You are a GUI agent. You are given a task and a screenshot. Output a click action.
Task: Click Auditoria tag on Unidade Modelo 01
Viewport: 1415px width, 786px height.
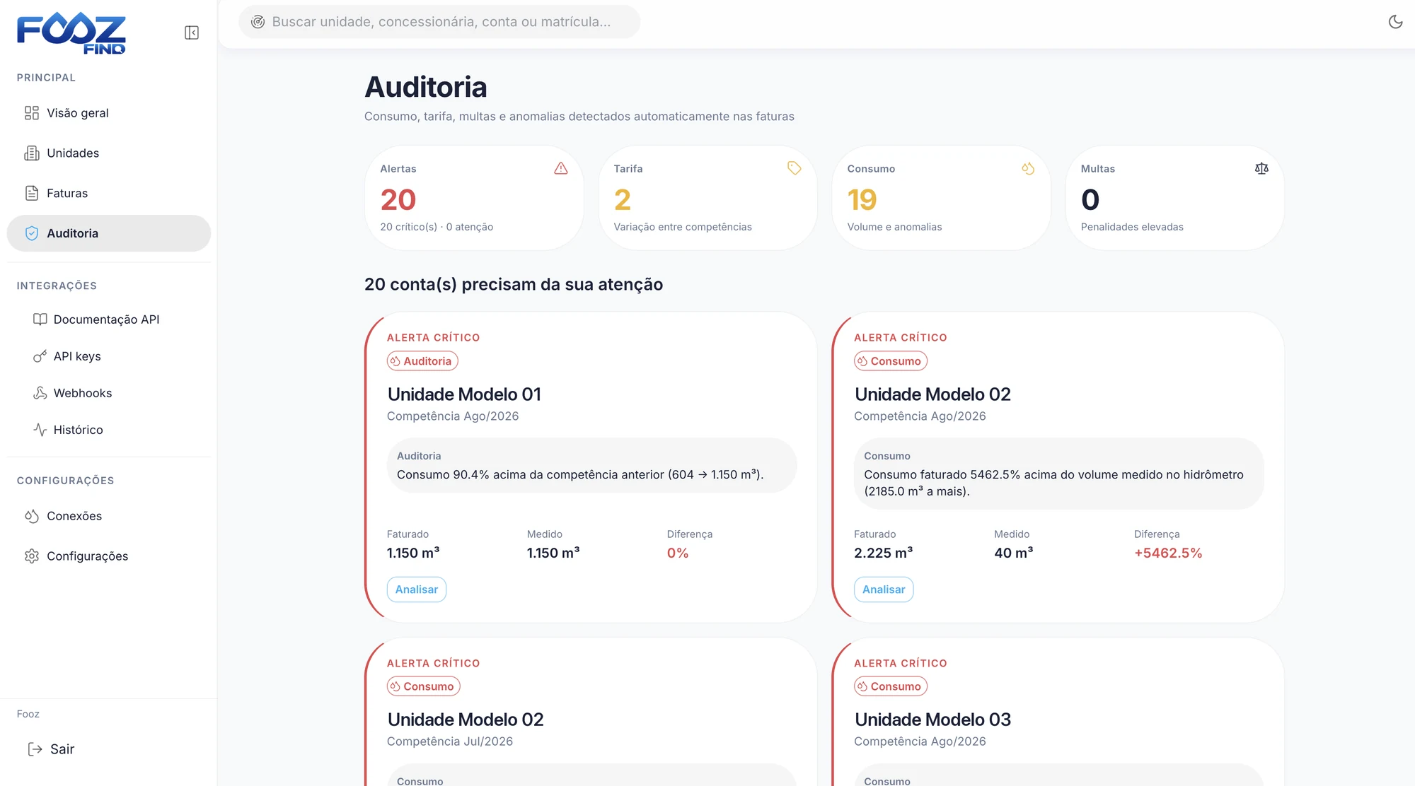422,361
